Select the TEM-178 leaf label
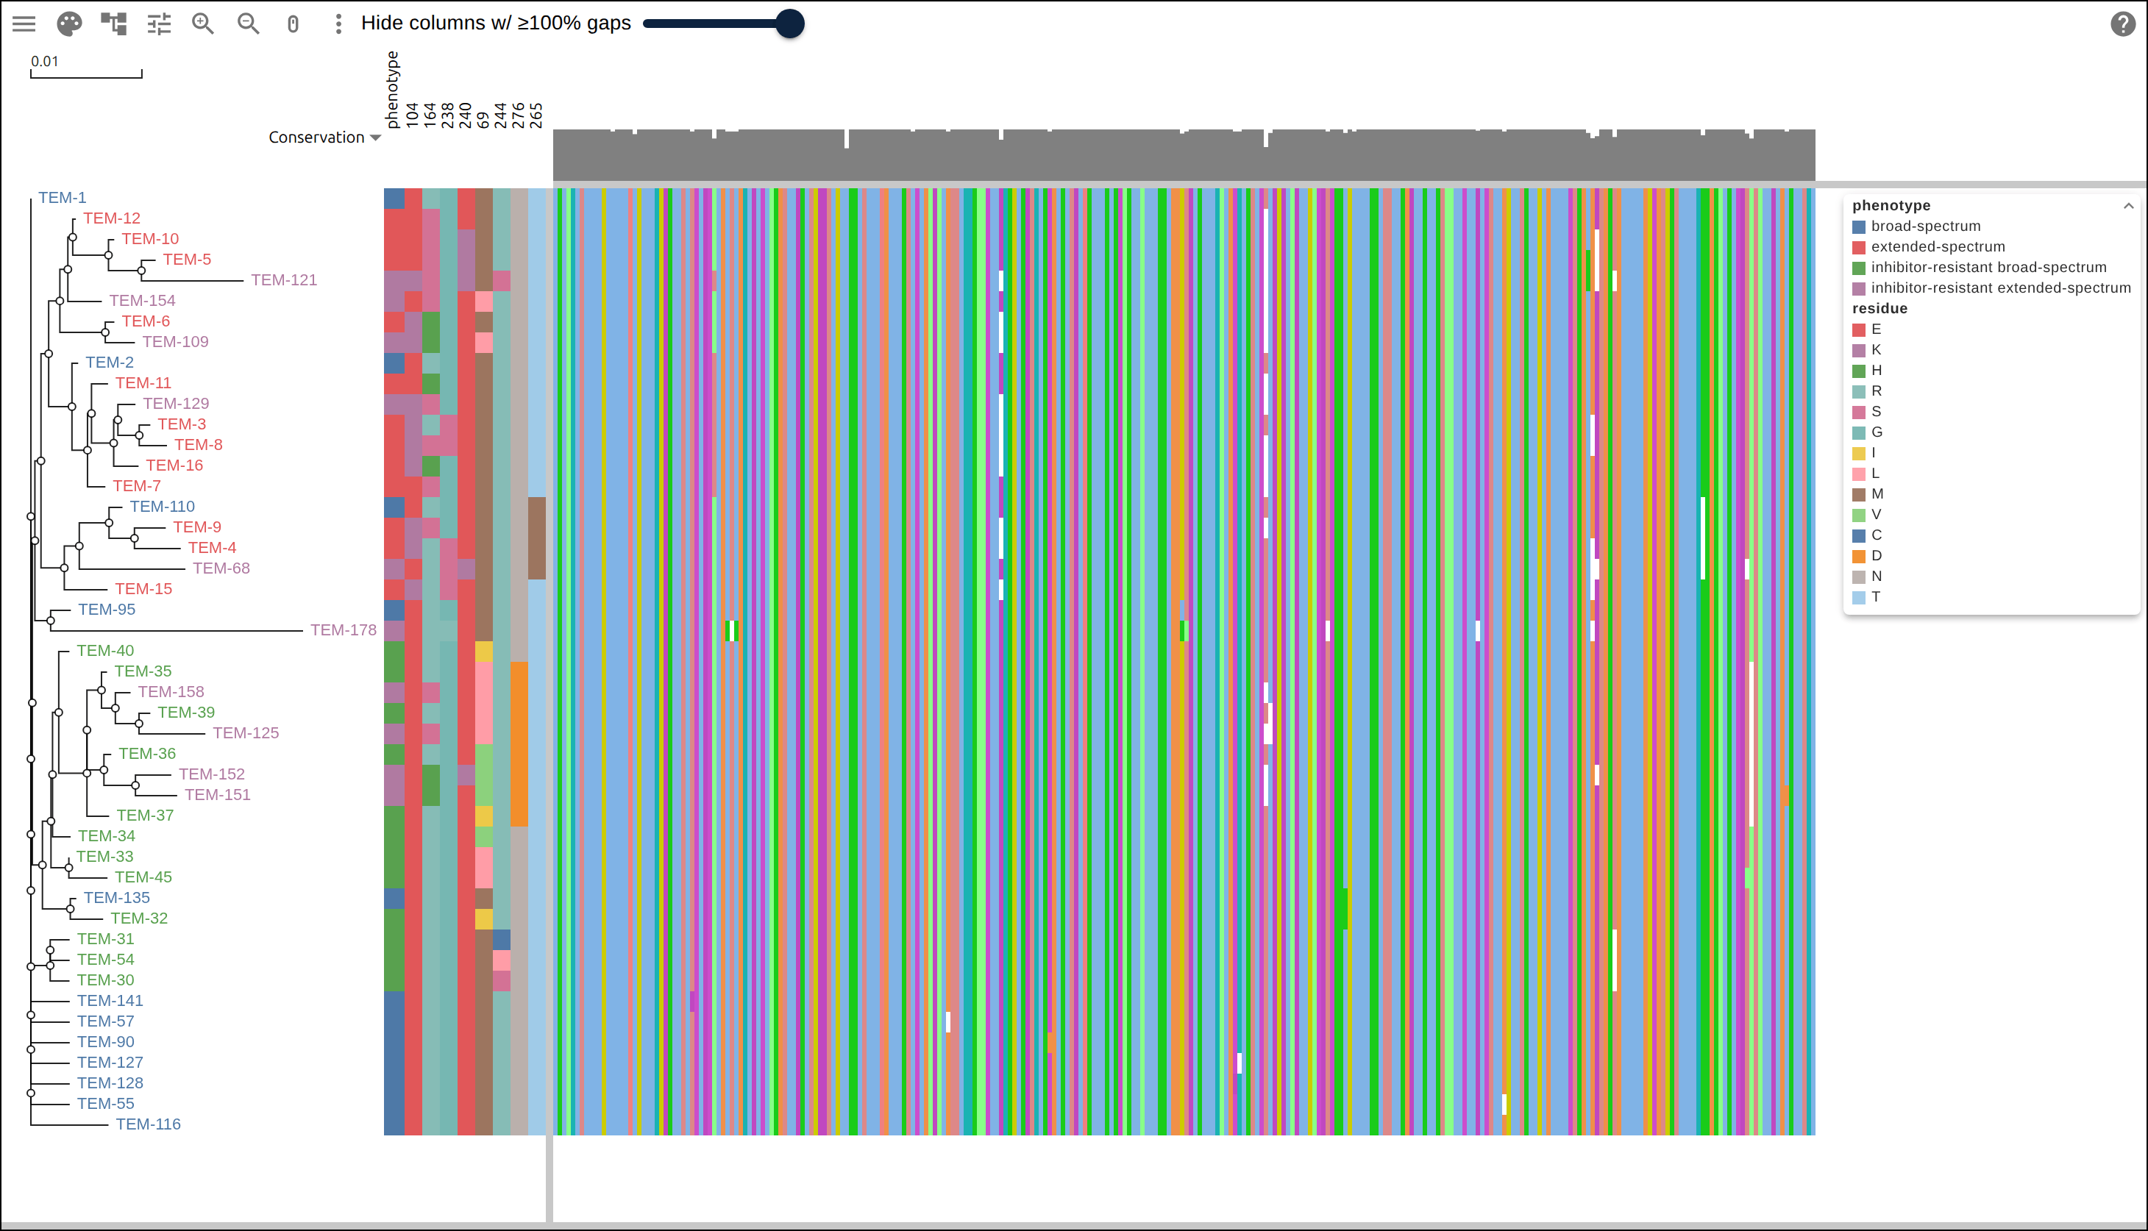 (343, 630)
